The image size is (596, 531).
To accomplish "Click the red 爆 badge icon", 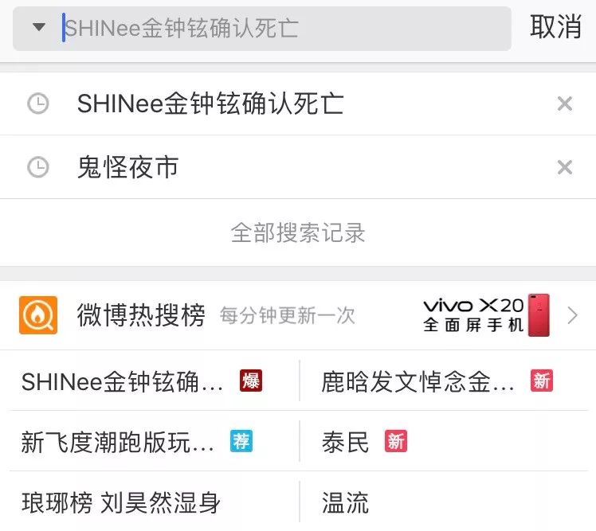I will point(251,381).
